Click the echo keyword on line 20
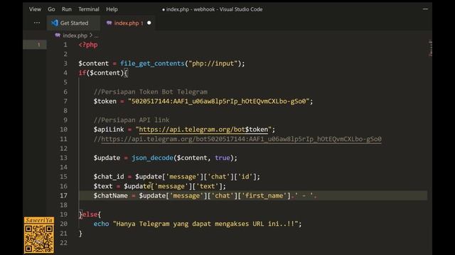 click(101, 224)
